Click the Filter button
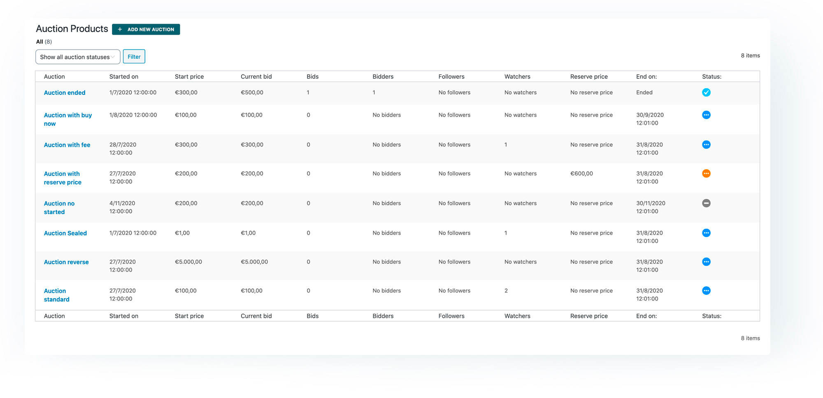 pos(134,57)
